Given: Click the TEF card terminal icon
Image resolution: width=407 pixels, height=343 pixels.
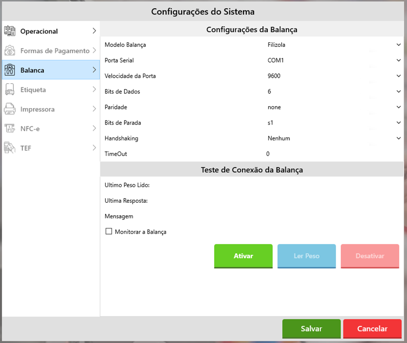Looking at the screenshot, I should [10, 148].
